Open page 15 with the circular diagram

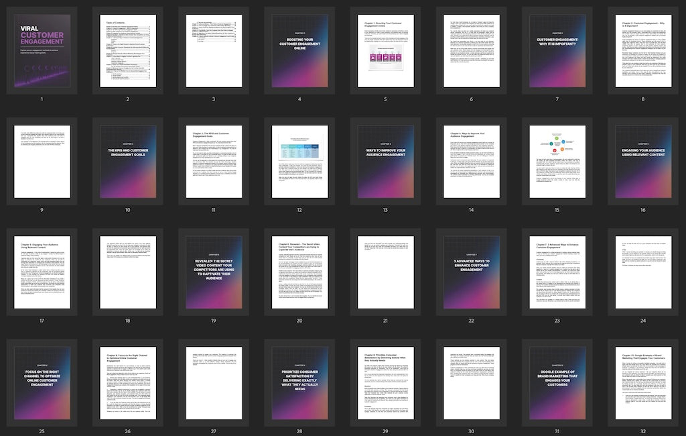[x=557, y=161]
